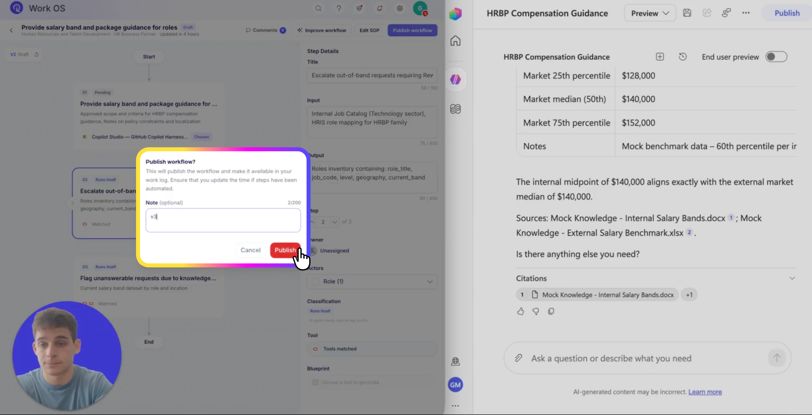Screen dimensions: 812x415
Task: Click the End node in the workflow
Action: coord(149,342)
